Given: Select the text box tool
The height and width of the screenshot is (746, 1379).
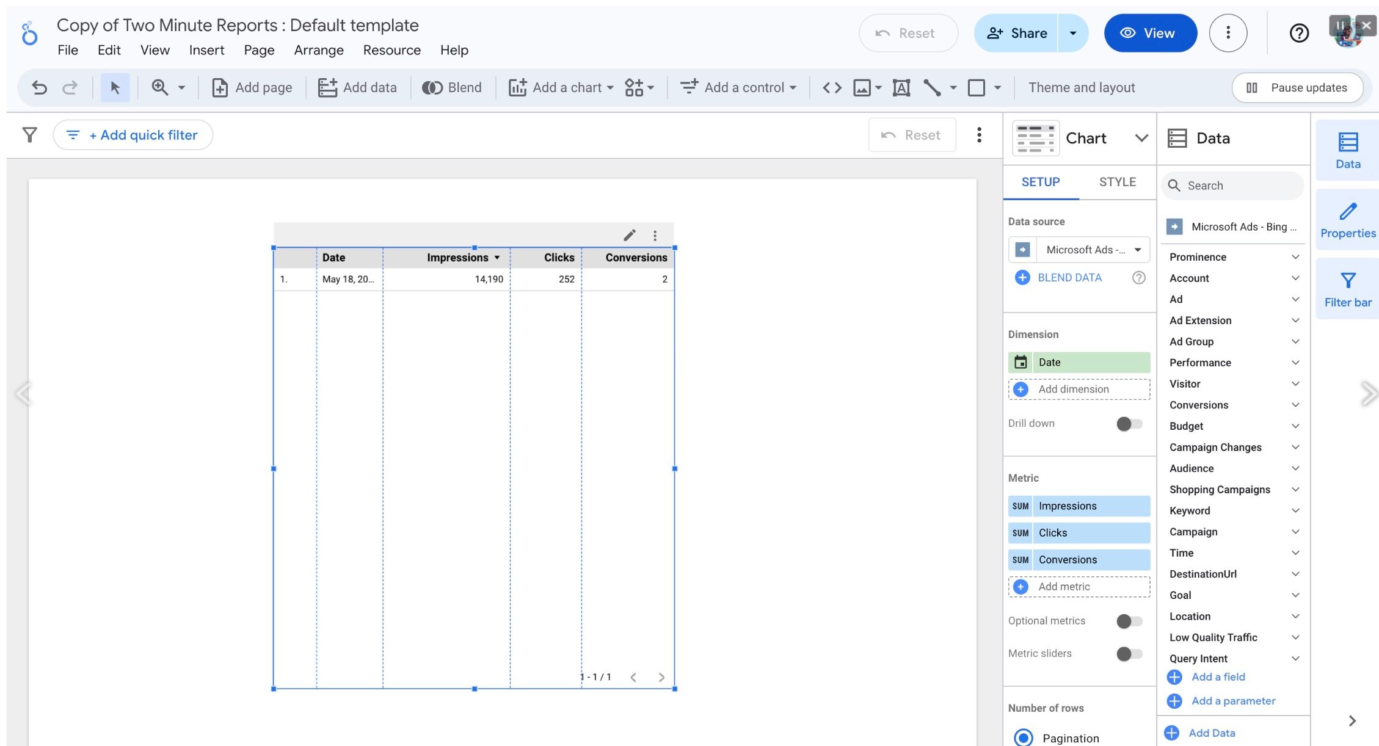Looking at the screenshot, I should 901,88.
